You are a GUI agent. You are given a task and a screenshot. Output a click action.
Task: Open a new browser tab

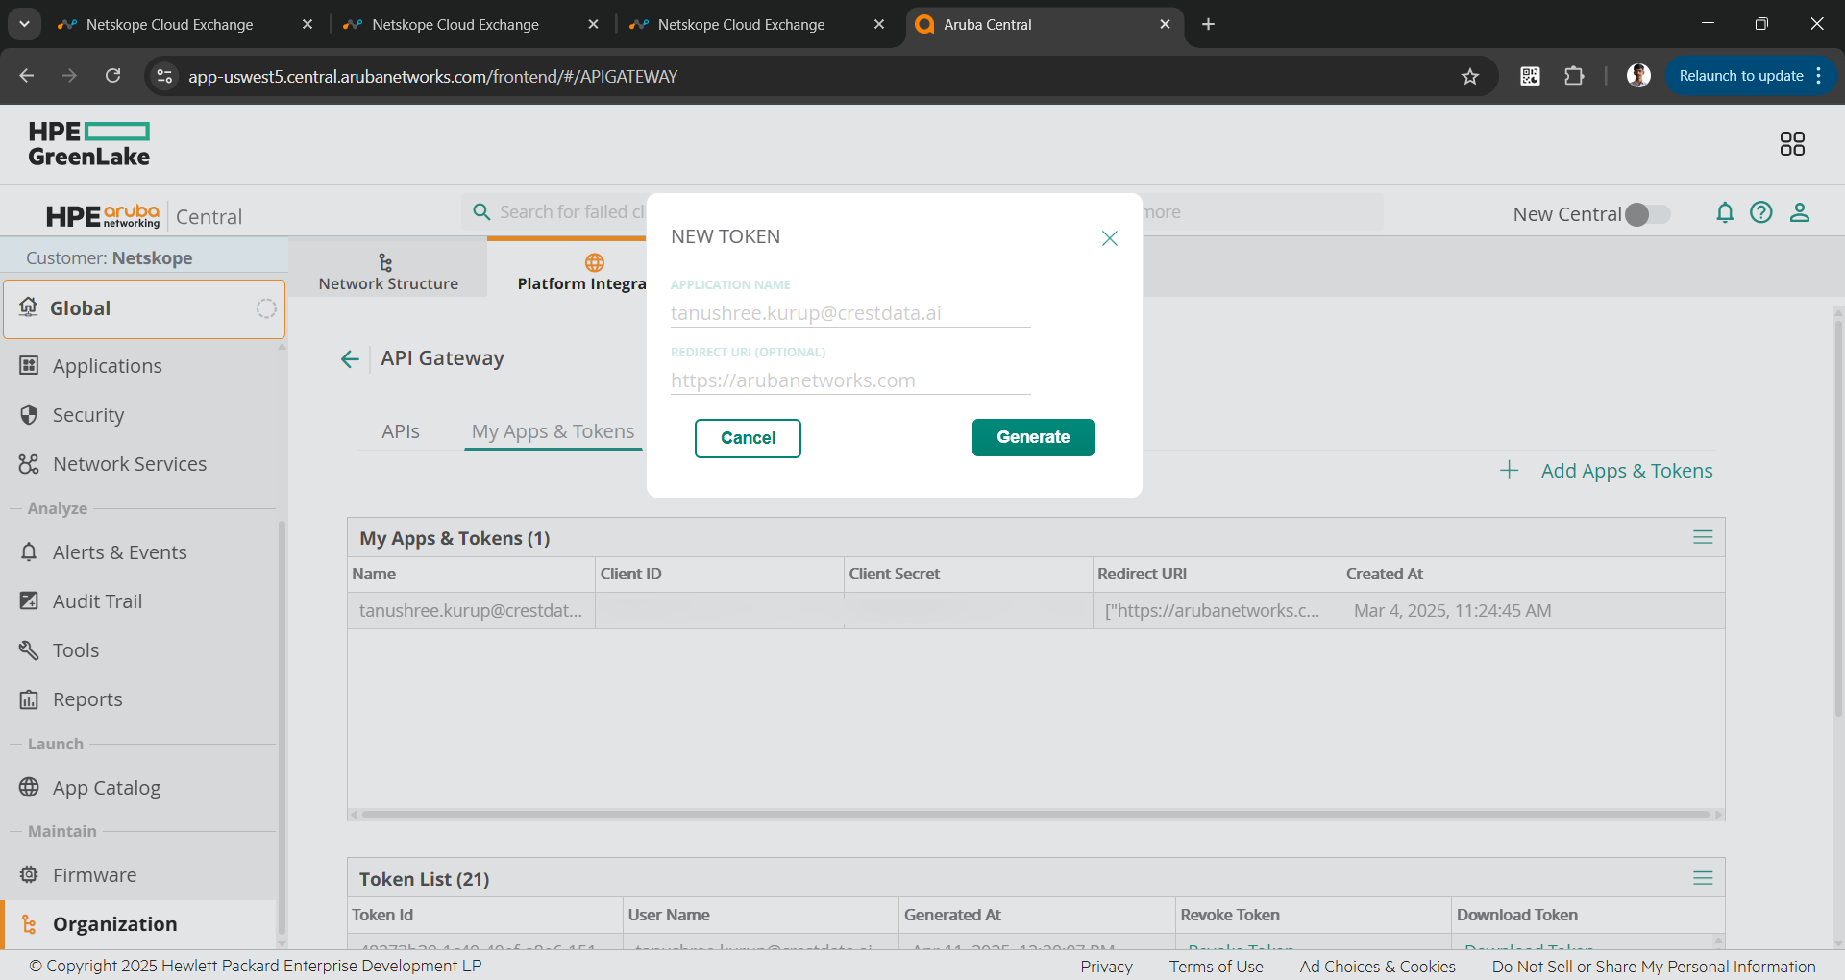1208,24
